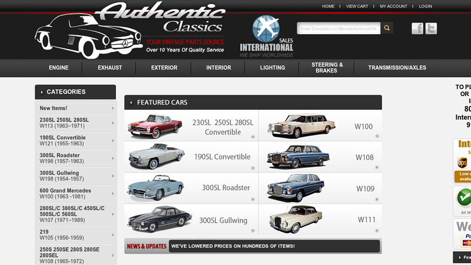Click the blue W108 sedan thumbnail
The image size is (471, 265).
coord(298,156)
